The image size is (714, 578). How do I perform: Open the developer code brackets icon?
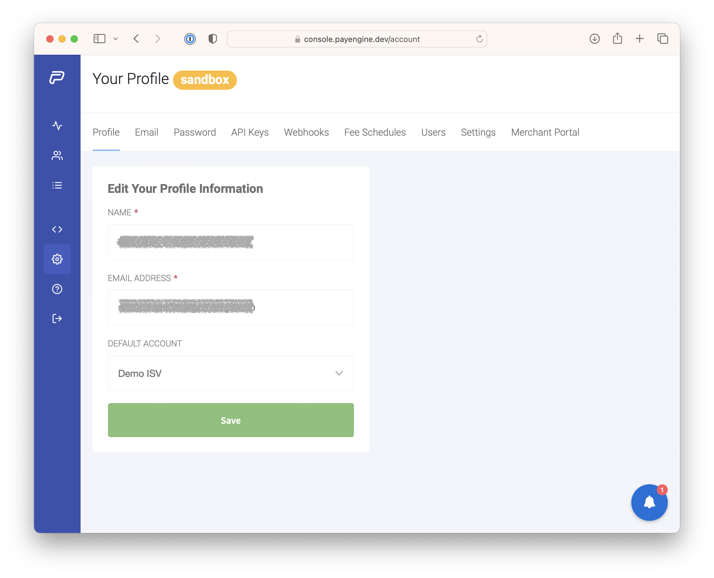click(57, 229)
